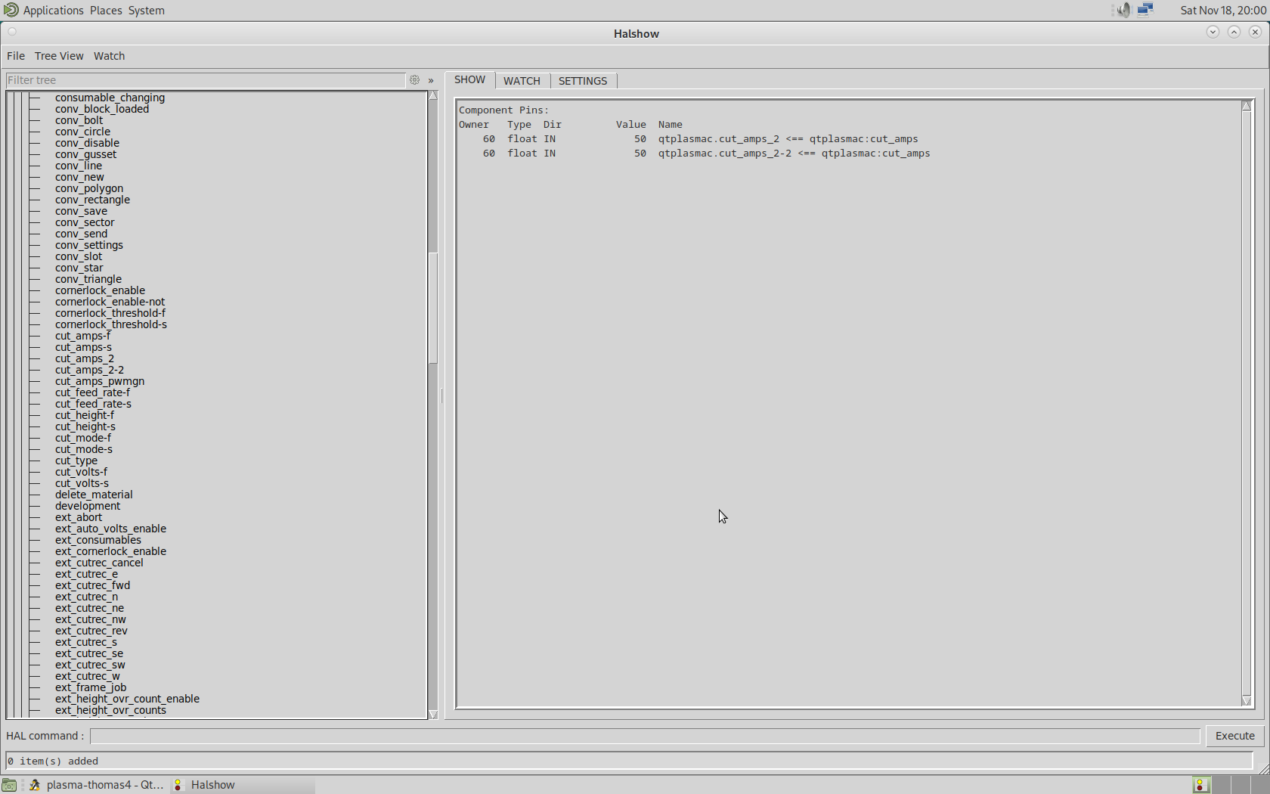Viewport: 1270px width, 794px height.
Task: Switch to the SHOW tab
Action: pos(469,80)
